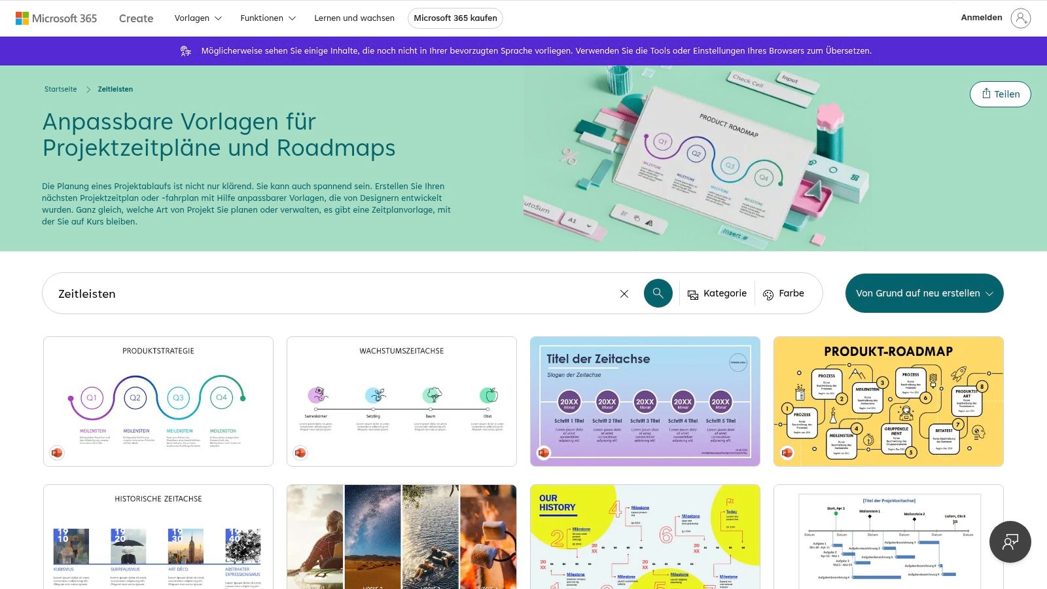Click the page heading Anpassbare Vorlagen
This screenshot has width=1047, height=589.
pos(219,135)
